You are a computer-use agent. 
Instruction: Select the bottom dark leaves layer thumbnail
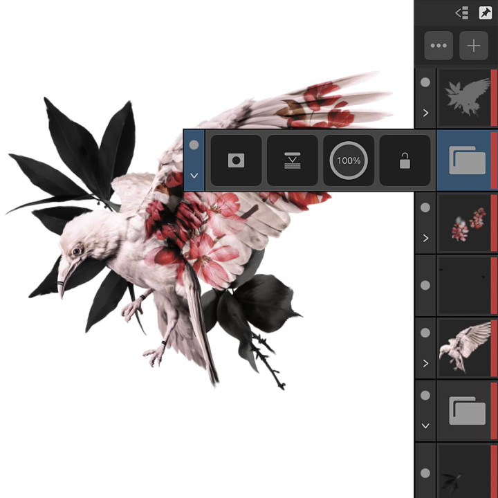point(465,471)
